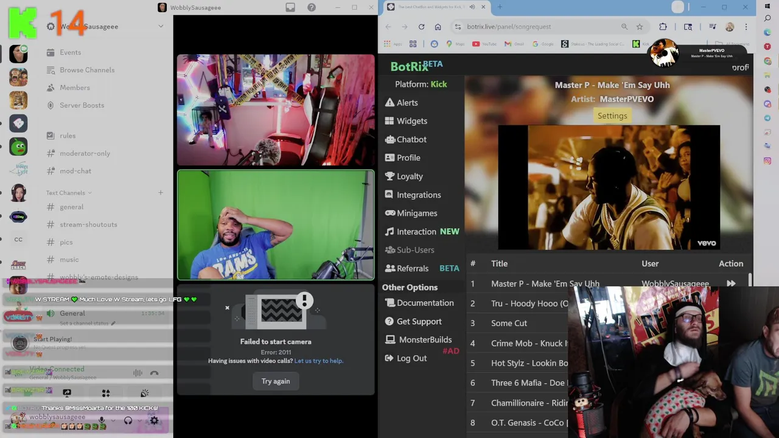Open Discord inbox icon in title bar
This screenshot has height=438, width=779.
pyautogui.click(x=290, y=7)
